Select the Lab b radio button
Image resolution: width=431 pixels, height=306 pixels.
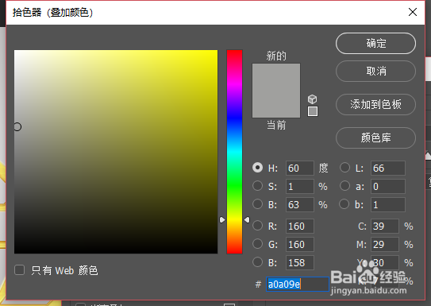pos(344,204)
